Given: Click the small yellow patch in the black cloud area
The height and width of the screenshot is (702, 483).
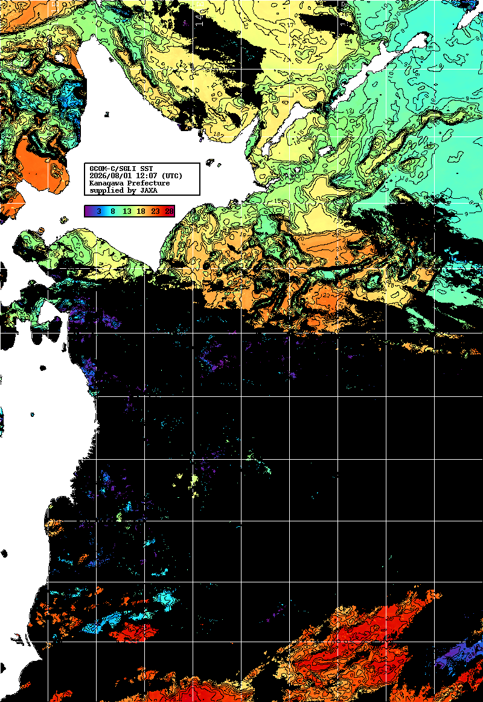Looking at the screenshot, I should [x=194, y=481].
